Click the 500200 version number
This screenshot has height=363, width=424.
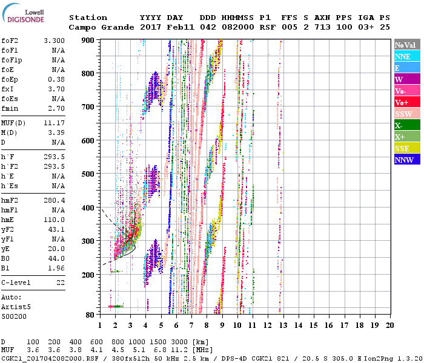coord(14,316)
